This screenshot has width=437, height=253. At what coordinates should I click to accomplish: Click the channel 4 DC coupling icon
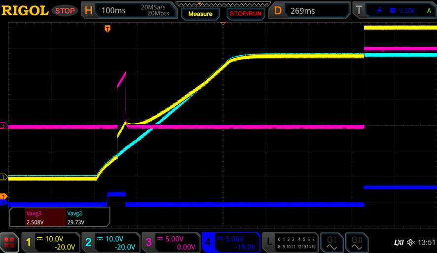(220, 239)
